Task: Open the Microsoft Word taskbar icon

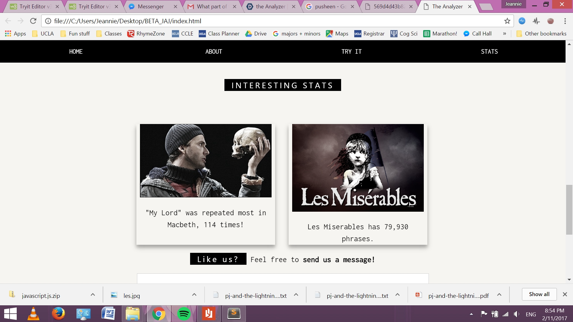Action: tap(108, 314)
